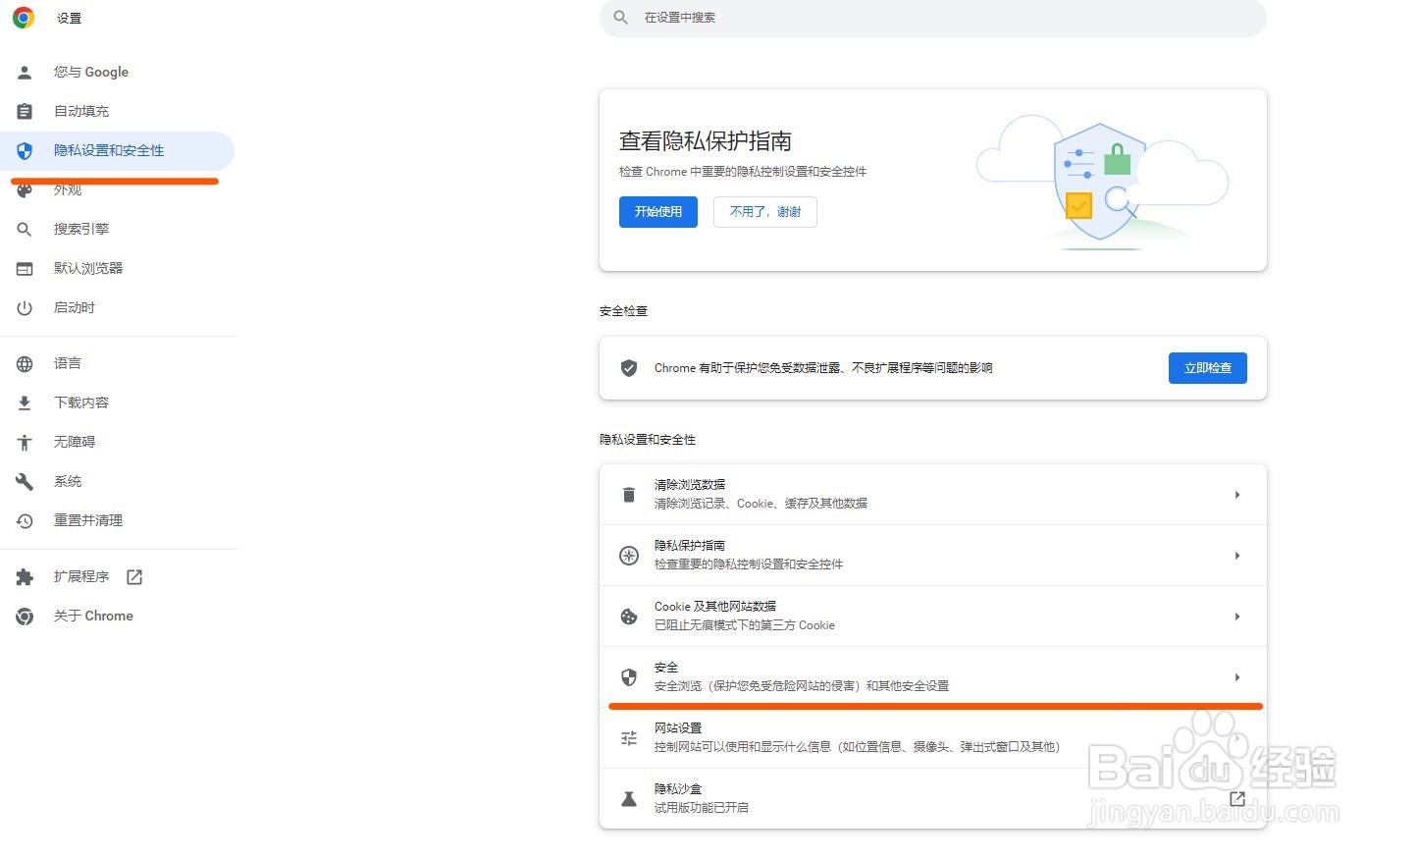1418x860 pixels.
Task: Select the person icon beside 您与 Google
Action: click(x=24, y=72)
